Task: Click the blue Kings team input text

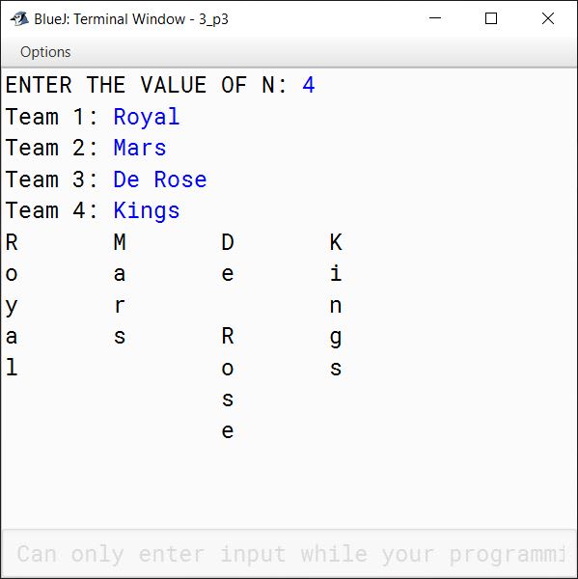Action: click(147, 211)
